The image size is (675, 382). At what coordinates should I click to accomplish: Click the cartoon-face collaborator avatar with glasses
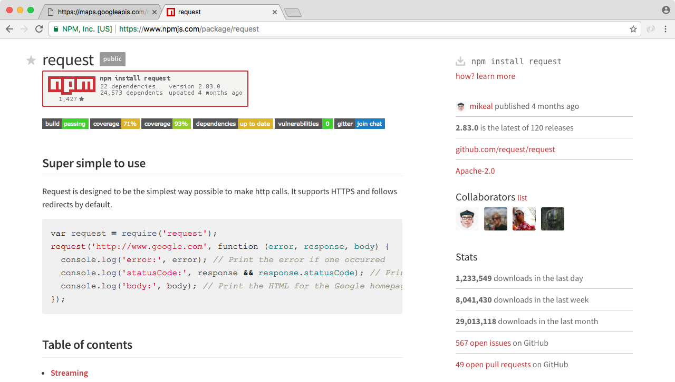pos(467,219)
